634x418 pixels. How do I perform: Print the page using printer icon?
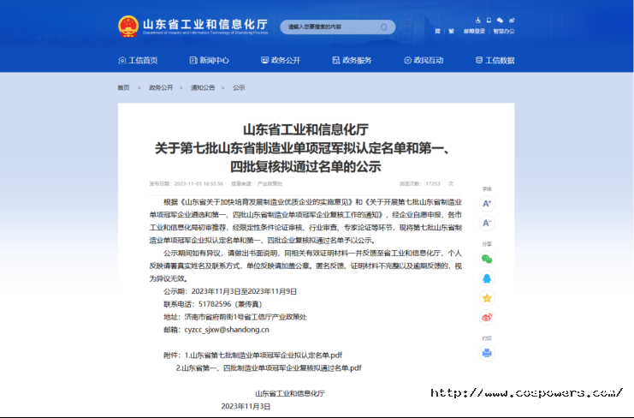point(487,351)
